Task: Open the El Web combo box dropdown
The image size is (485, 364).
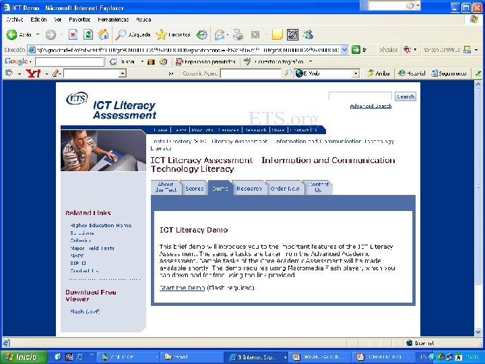Action: [x=356, y=73]
